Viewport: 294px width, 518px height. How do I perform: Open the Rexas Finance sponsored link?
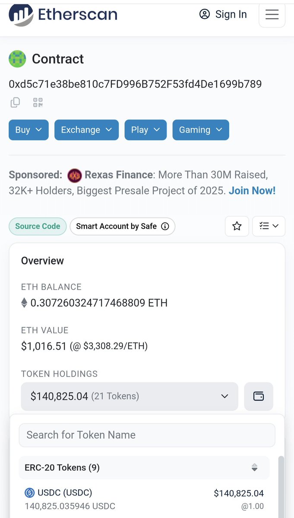click(119, 175)
